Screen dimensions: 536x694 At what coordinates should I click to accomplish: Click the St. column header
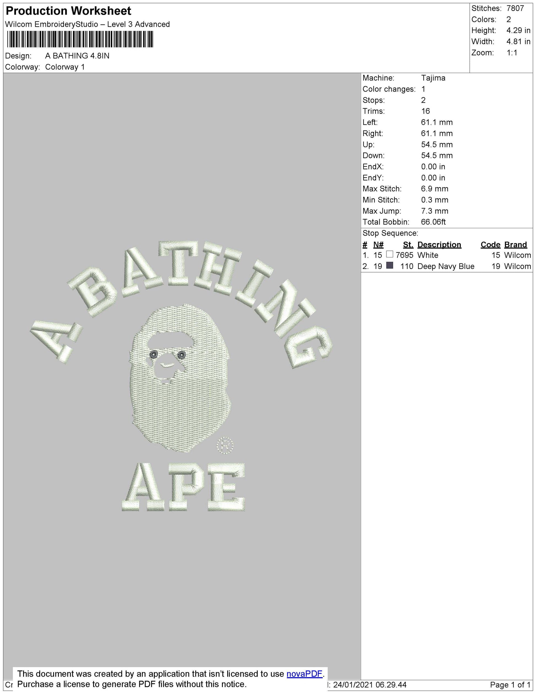point(408,245)
